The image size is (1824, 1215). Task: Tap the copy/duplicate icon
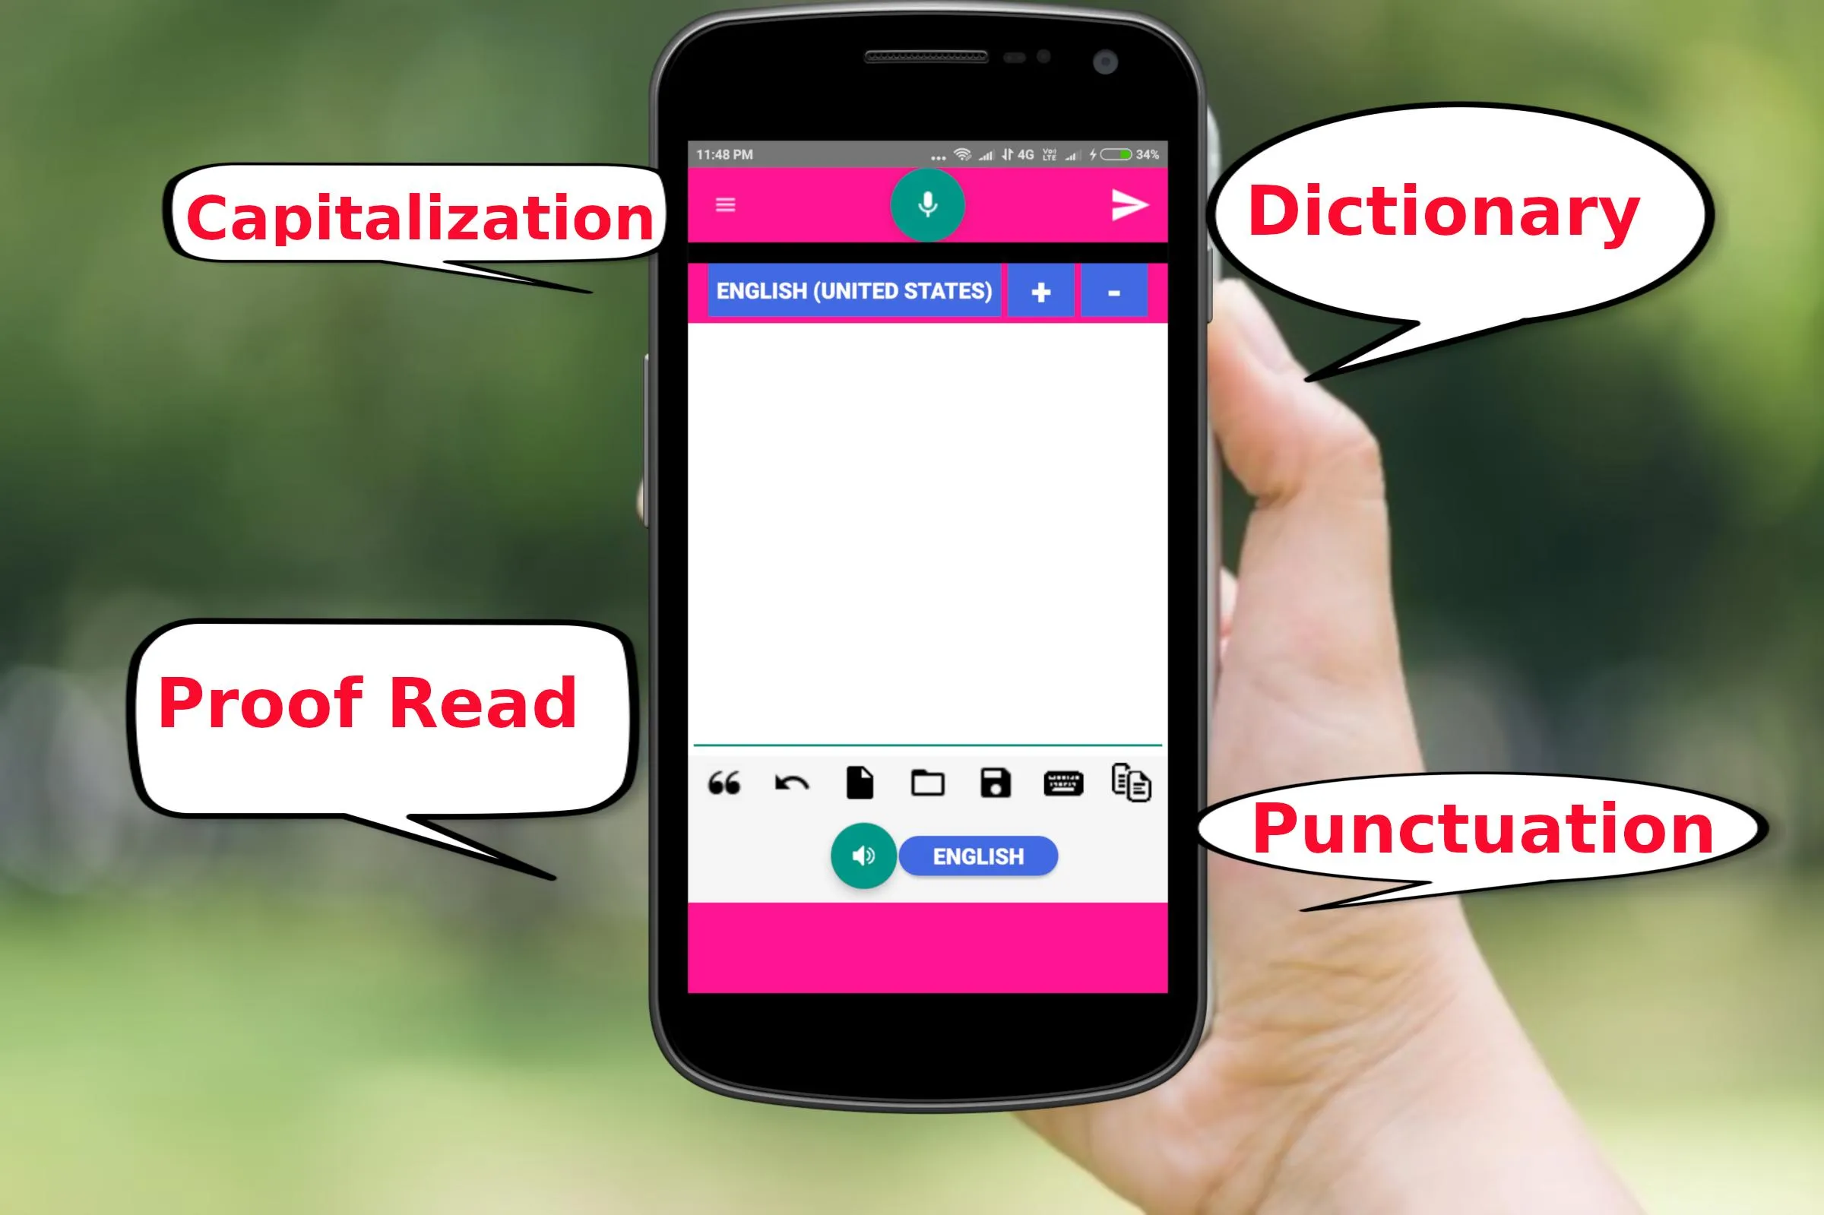(x=1129, y=783)
